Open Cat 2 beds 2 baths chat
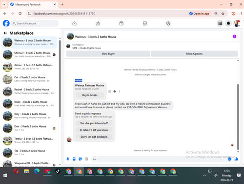Screen dimensions: 244x184 coord(29,79)
